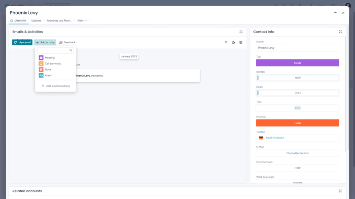
Task: Click the New email button
Action: [22, 42]
